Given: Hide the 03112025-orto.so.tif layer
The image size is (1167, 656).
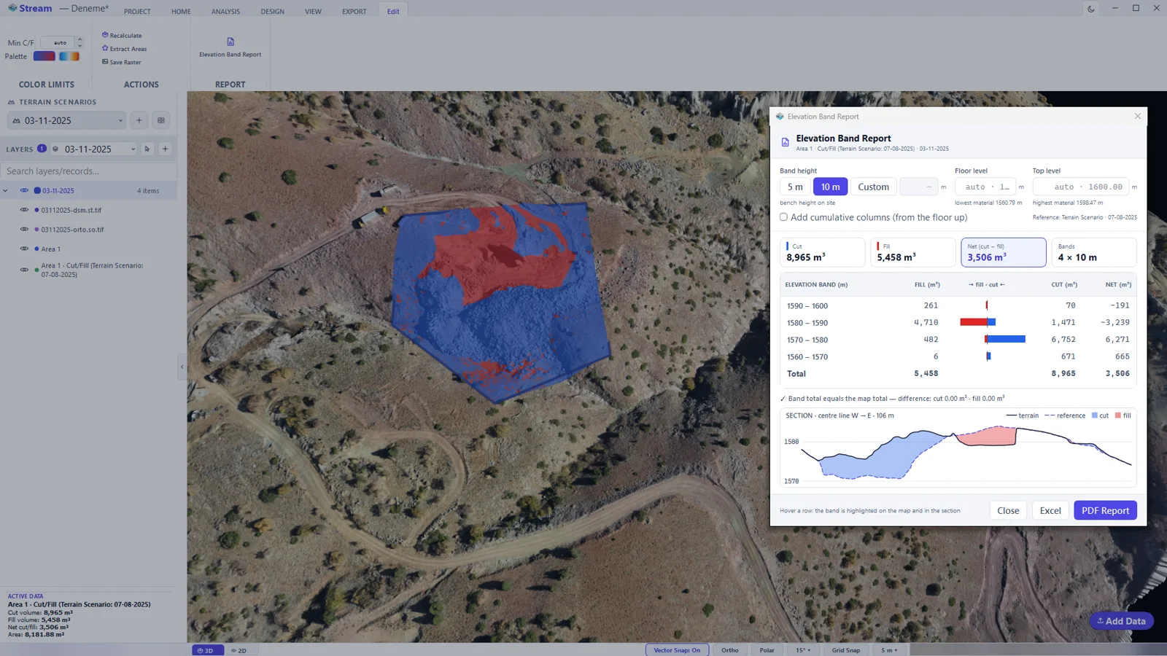Looking at the screenshot, I should tap(24, 230).
